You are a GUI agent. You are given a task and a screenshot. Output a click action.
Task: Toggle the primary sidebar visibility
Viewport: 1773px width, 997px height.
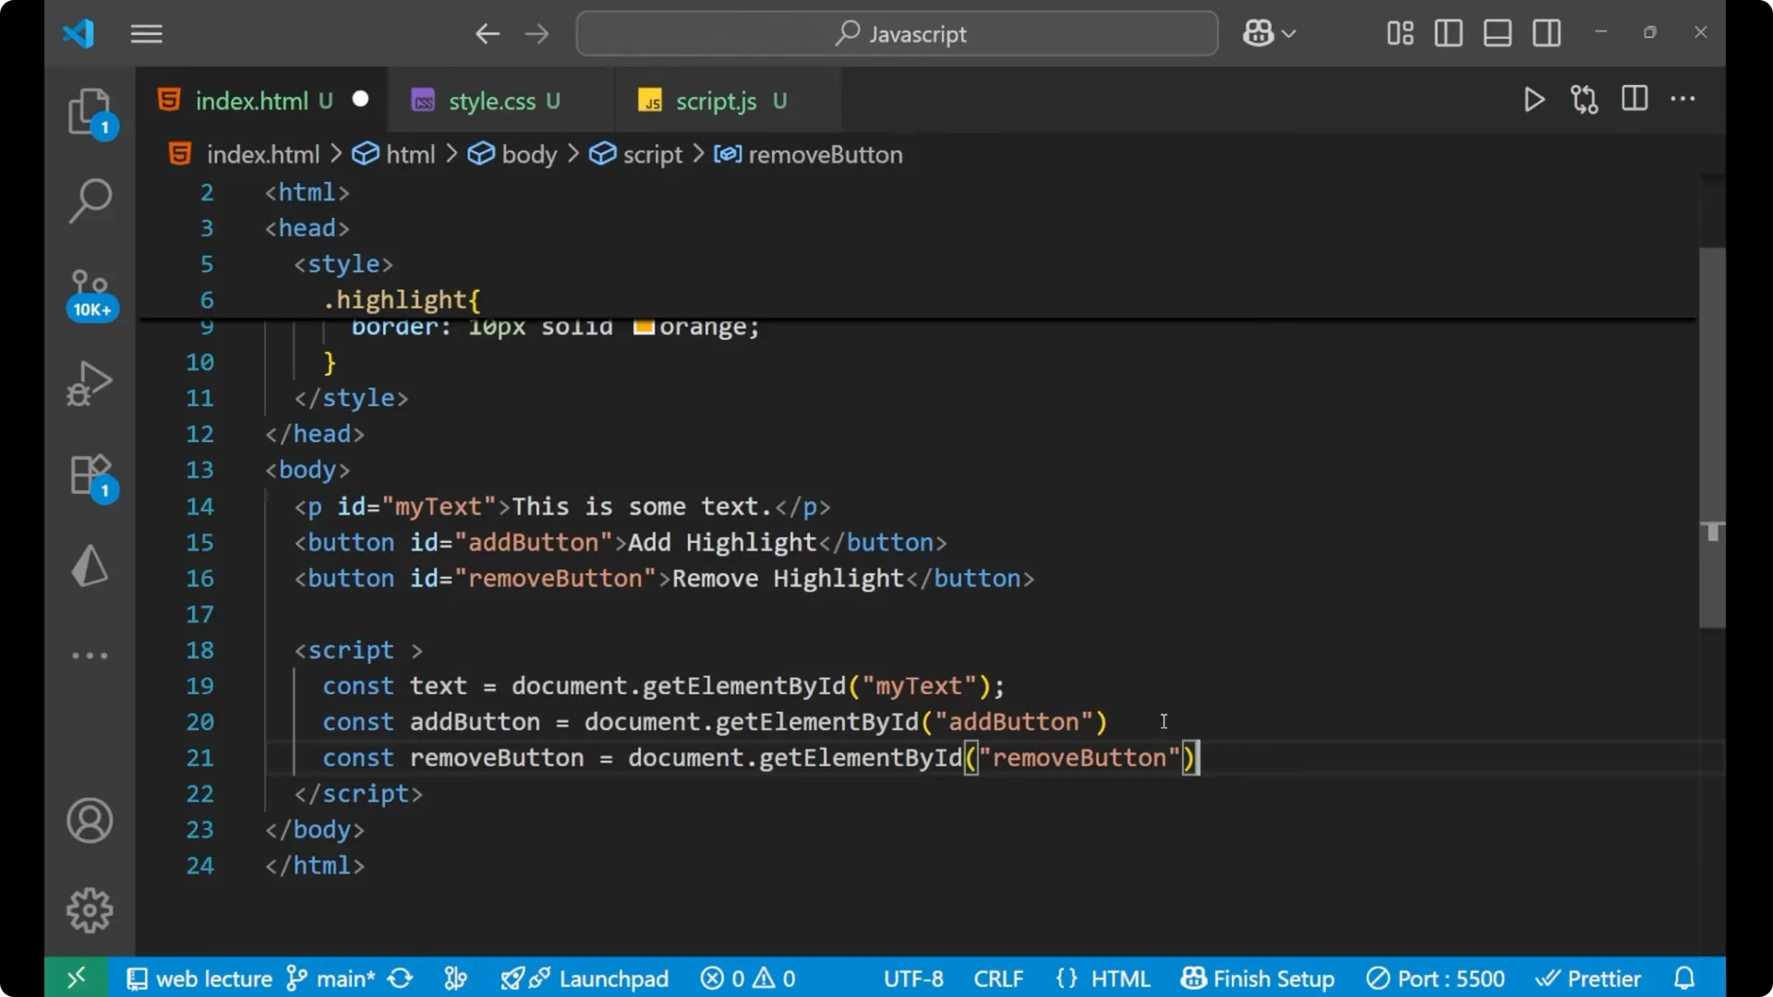[x=1447, y=33]
